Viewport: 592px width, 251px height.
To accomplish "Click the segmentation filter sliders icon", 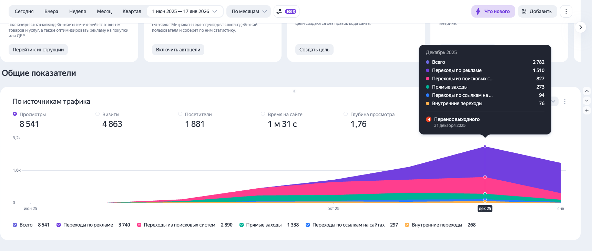I will coord(279,11).
